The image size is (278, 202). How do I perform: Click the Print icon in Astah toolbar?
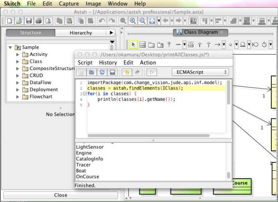point(39,21)
